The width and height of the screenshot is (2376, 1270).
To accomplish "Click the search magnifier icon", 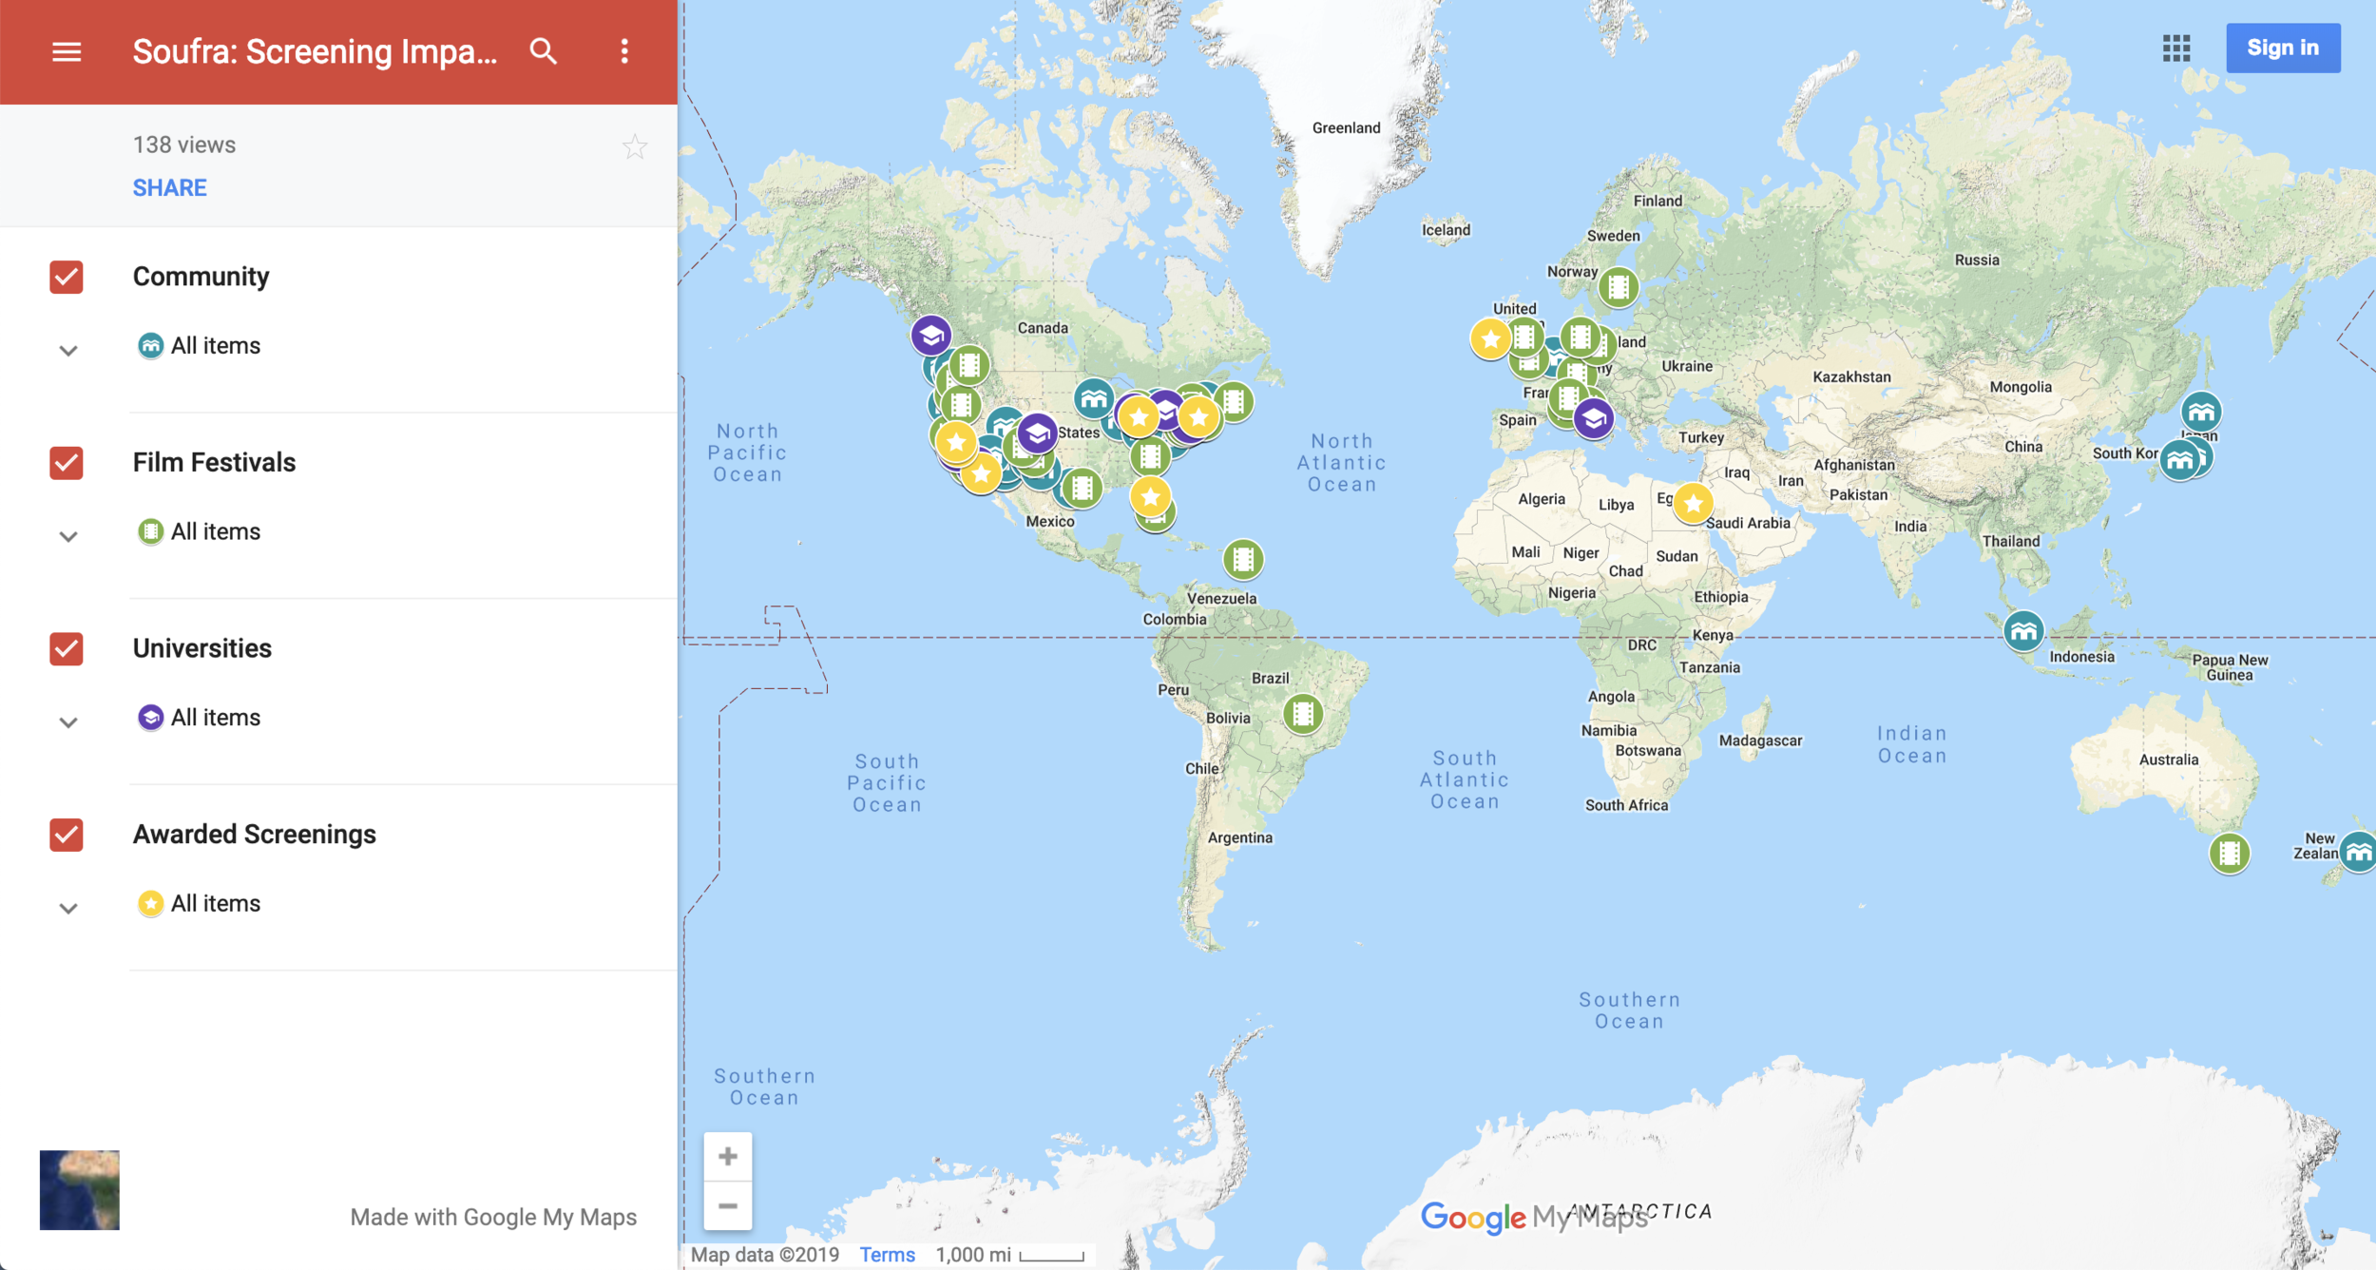I will pos(543,51).
